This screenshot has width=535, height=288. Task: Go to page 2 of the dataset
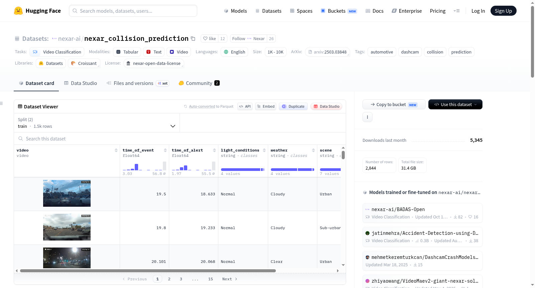click(x=169, y=279)
